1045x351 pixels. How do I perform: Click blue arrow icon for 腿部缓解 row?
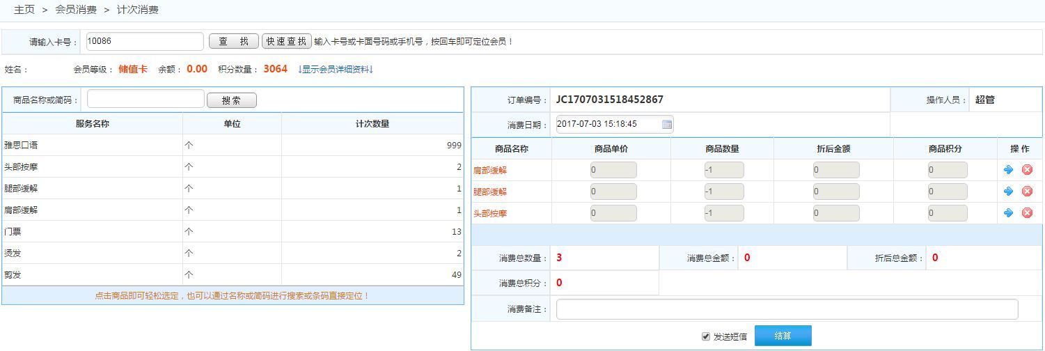(1008, 192)
